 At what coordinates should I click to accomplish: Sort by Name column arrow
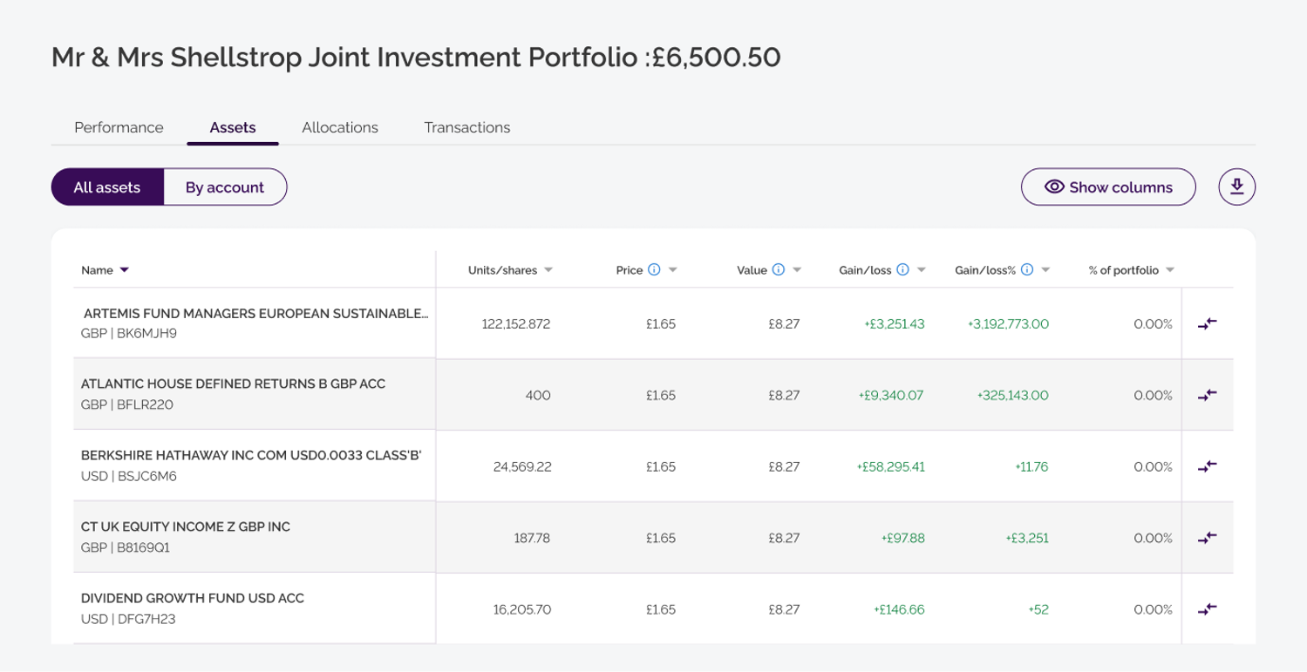[x=125, y=270]
